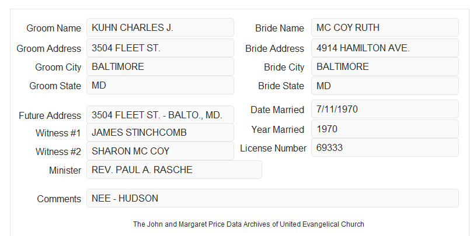The height and width of the screenshot is (236, 470).
Task: Click the Comments field with NEE - HUDSON
Action: pos(273,198)
